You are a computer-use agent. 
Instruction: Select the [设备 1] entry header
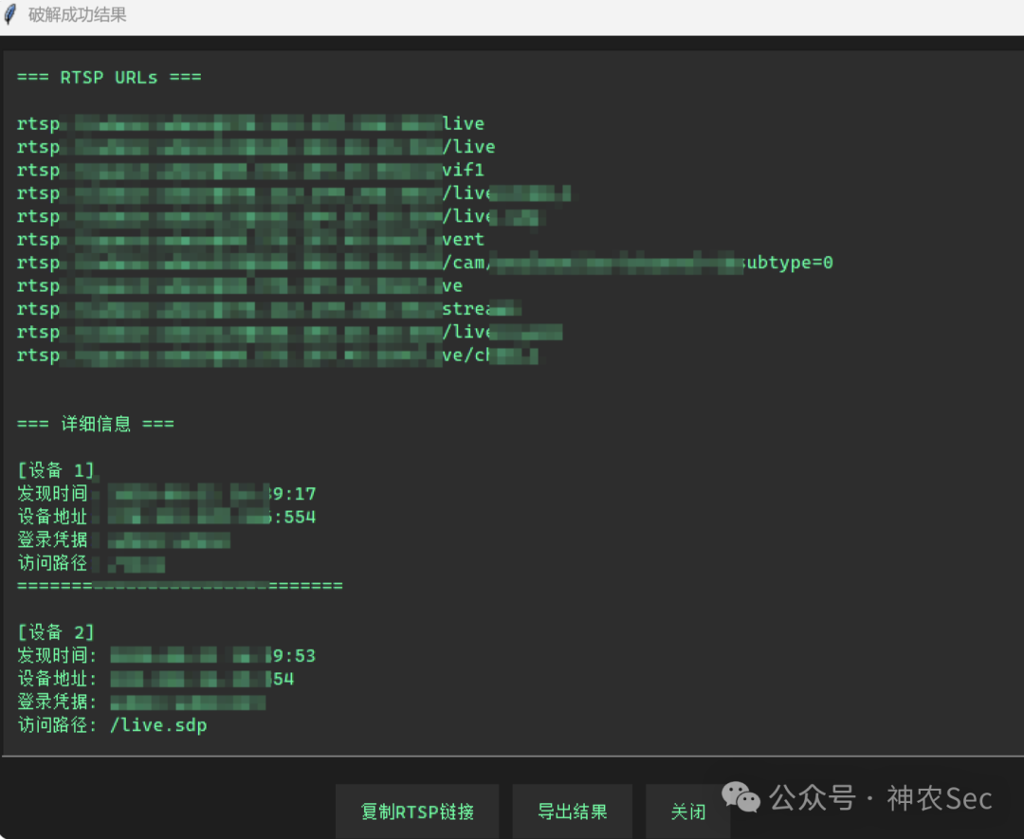[56, 470]
